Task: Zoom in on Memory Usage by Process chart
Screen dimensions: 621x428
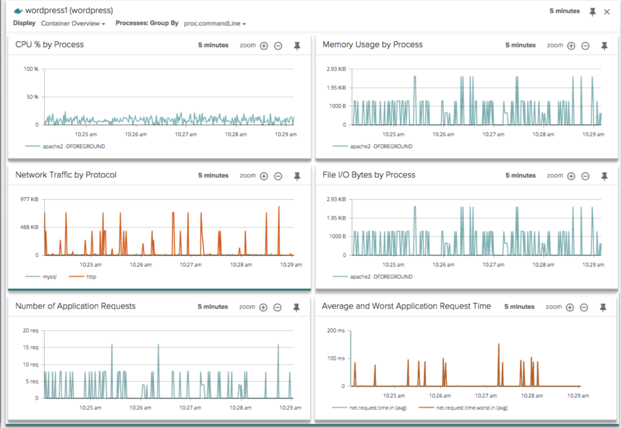Action: [x=571, y=46]
